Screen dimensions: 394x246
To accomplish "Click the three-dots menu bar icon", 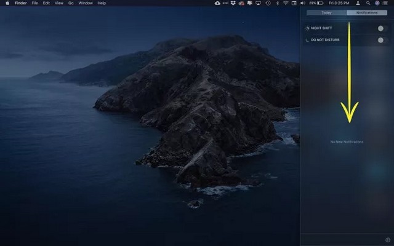I will (x=225, y=3).
